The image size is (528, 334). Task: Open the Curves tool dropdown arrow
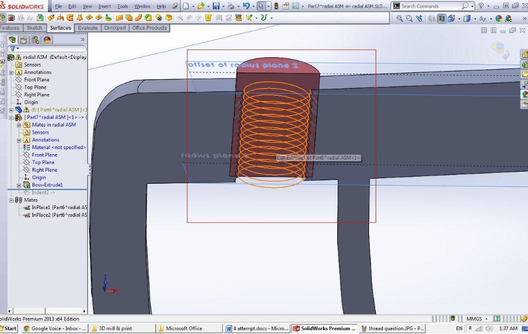pos(271,18)
